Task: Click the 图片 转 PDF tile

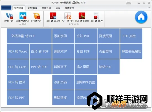Action: point(41,51)
